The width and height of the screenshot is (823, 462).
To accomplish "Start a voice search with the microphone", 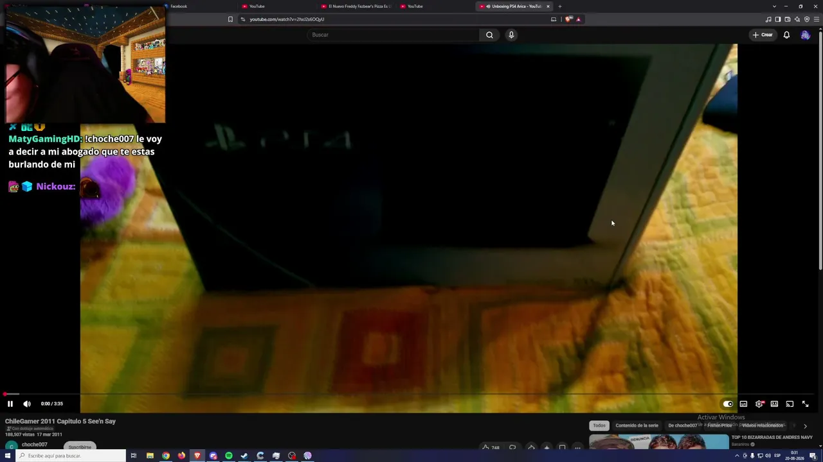I will point(511,35).
